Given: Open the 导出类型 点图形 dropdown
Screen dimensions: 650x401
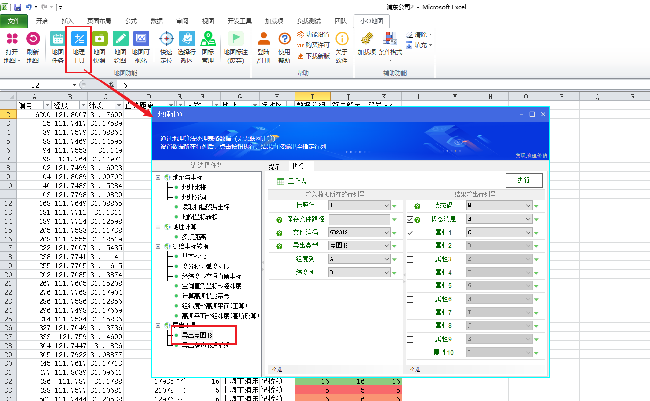Looking at the screenshot, I should click(x=359, y=245).
